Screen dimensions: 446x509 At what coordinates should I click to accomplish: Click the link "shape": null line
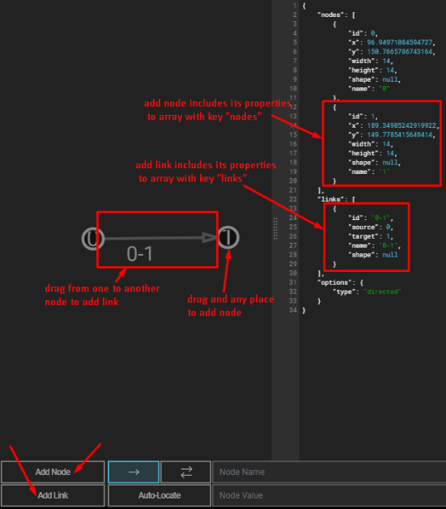[373, 255]
